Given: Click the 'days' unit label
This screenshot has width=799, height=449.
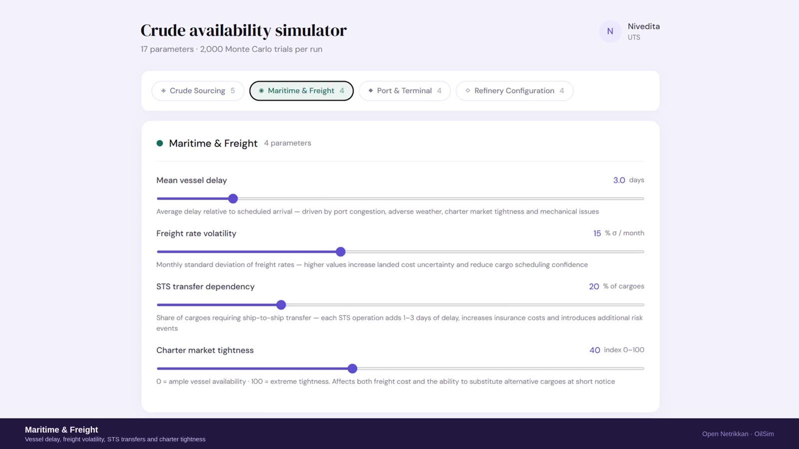Looking at the screenshot, I should click(637, 180).
